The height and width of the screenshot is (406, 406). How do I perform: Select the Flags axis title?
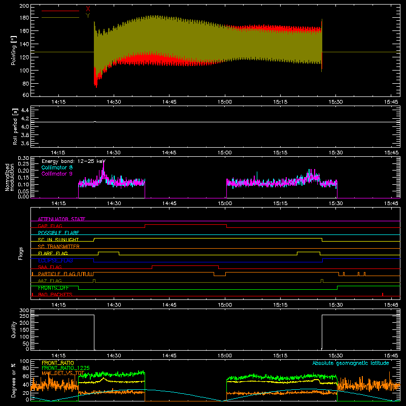21,253
